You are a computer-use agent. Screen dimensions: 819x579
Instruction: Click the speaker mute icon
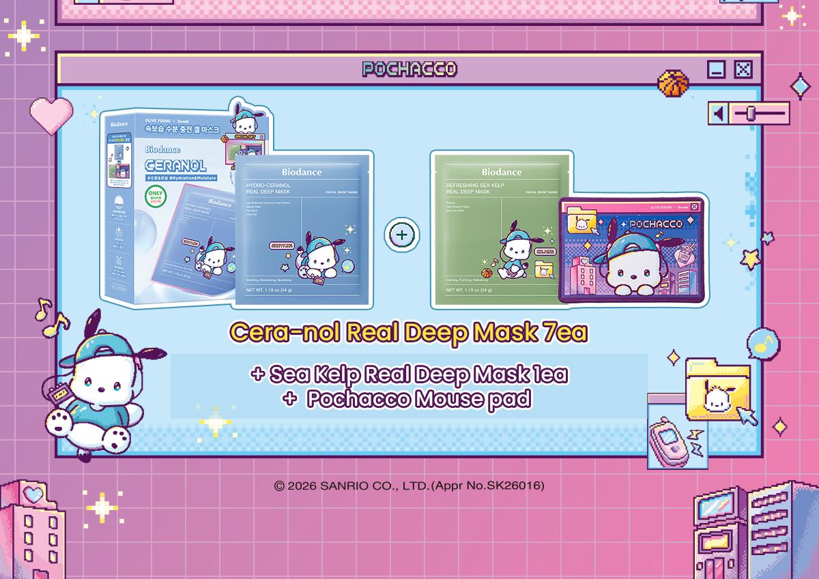coord(718,113)
